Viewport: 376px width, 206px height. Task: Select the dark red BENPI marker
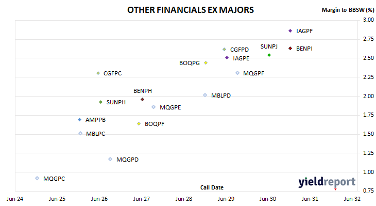290,49
